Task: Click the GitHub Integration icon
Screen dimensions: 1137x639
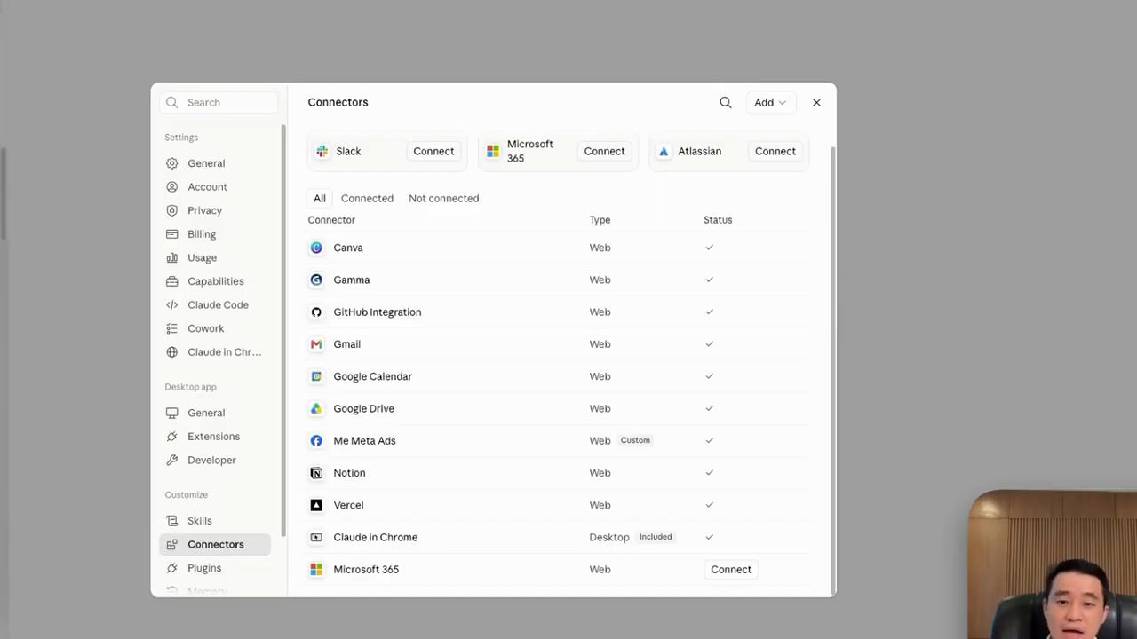Action: pyautogui.click(x=316, y=312)
